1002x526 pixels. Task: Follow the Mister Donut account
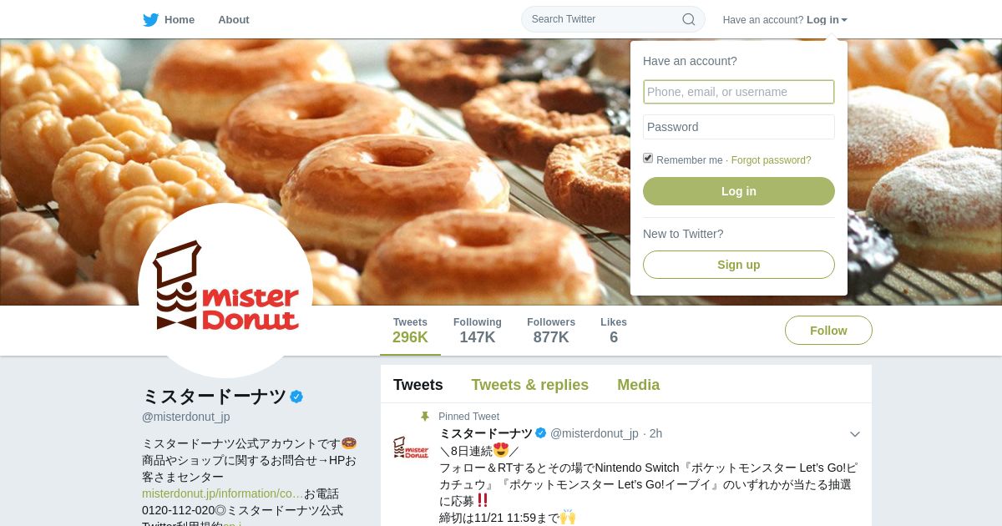coord(828,331)
